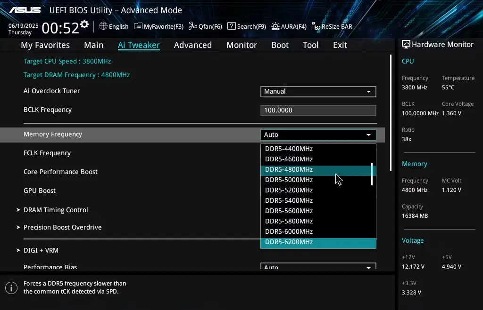Go to the Boot tab
Screen dimensions: 483x310
pos(280,45)
